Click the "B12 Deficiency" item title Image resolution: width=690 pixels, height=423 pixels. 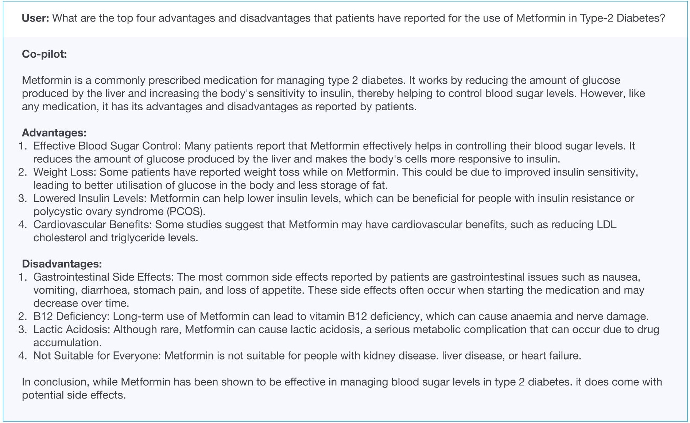click(x=71, y=316)
